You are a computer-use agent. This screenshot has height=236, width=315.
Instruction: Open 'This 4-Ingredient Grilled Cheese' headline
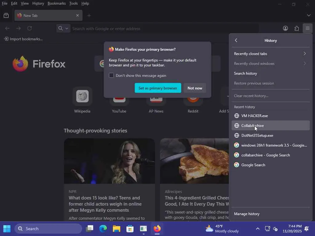[197, 201]
